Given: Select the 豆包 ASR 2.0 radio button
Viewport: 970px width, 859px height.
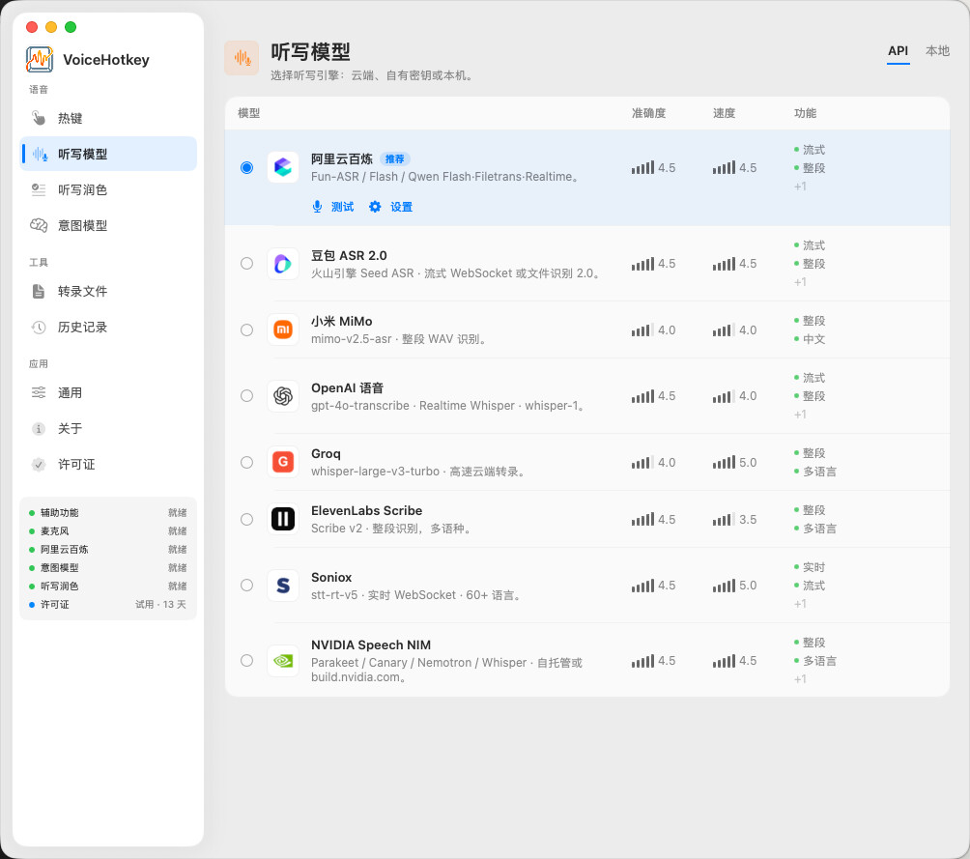Looking at the screenshot, I should click(246, 264).
